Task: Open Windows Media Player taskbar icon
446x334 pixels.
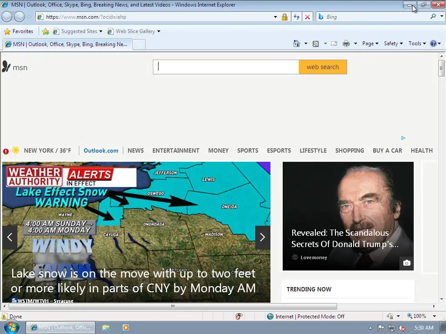Action: (x=125, y=327)
